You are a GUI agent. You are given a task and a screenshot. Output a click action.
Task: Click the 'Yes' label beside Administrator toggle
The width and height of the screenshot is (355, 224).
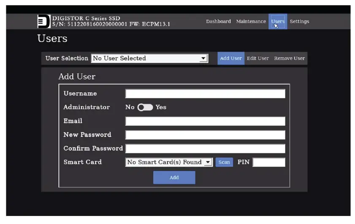[161, 107]
